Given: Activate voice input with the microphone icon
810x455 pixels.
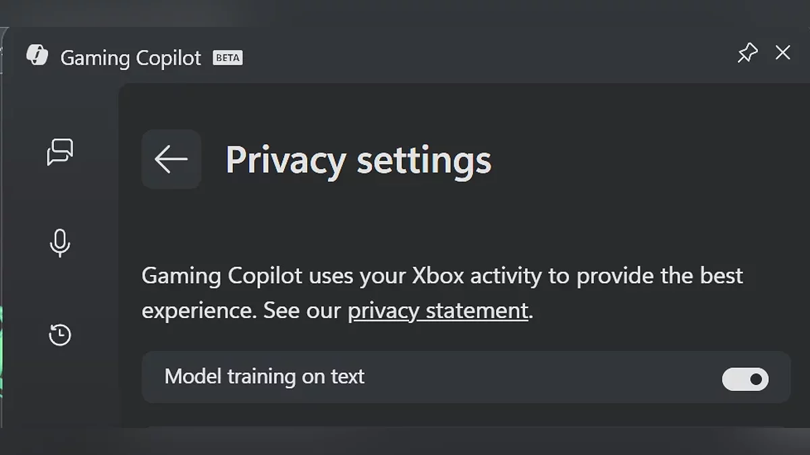Looking at the screenshot, I should [x=60, y=244].
